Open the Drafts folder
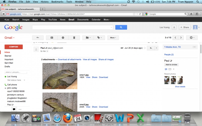Viewport: 202px width, 126px height. (7, 67)
